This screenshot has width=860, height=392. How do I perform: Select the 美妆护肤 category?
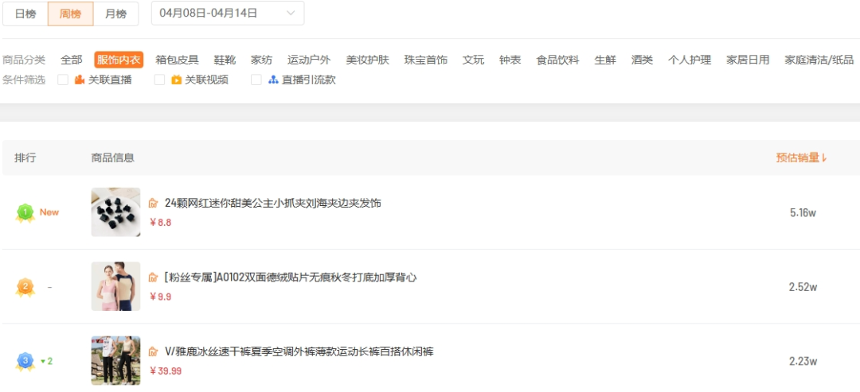367,60
